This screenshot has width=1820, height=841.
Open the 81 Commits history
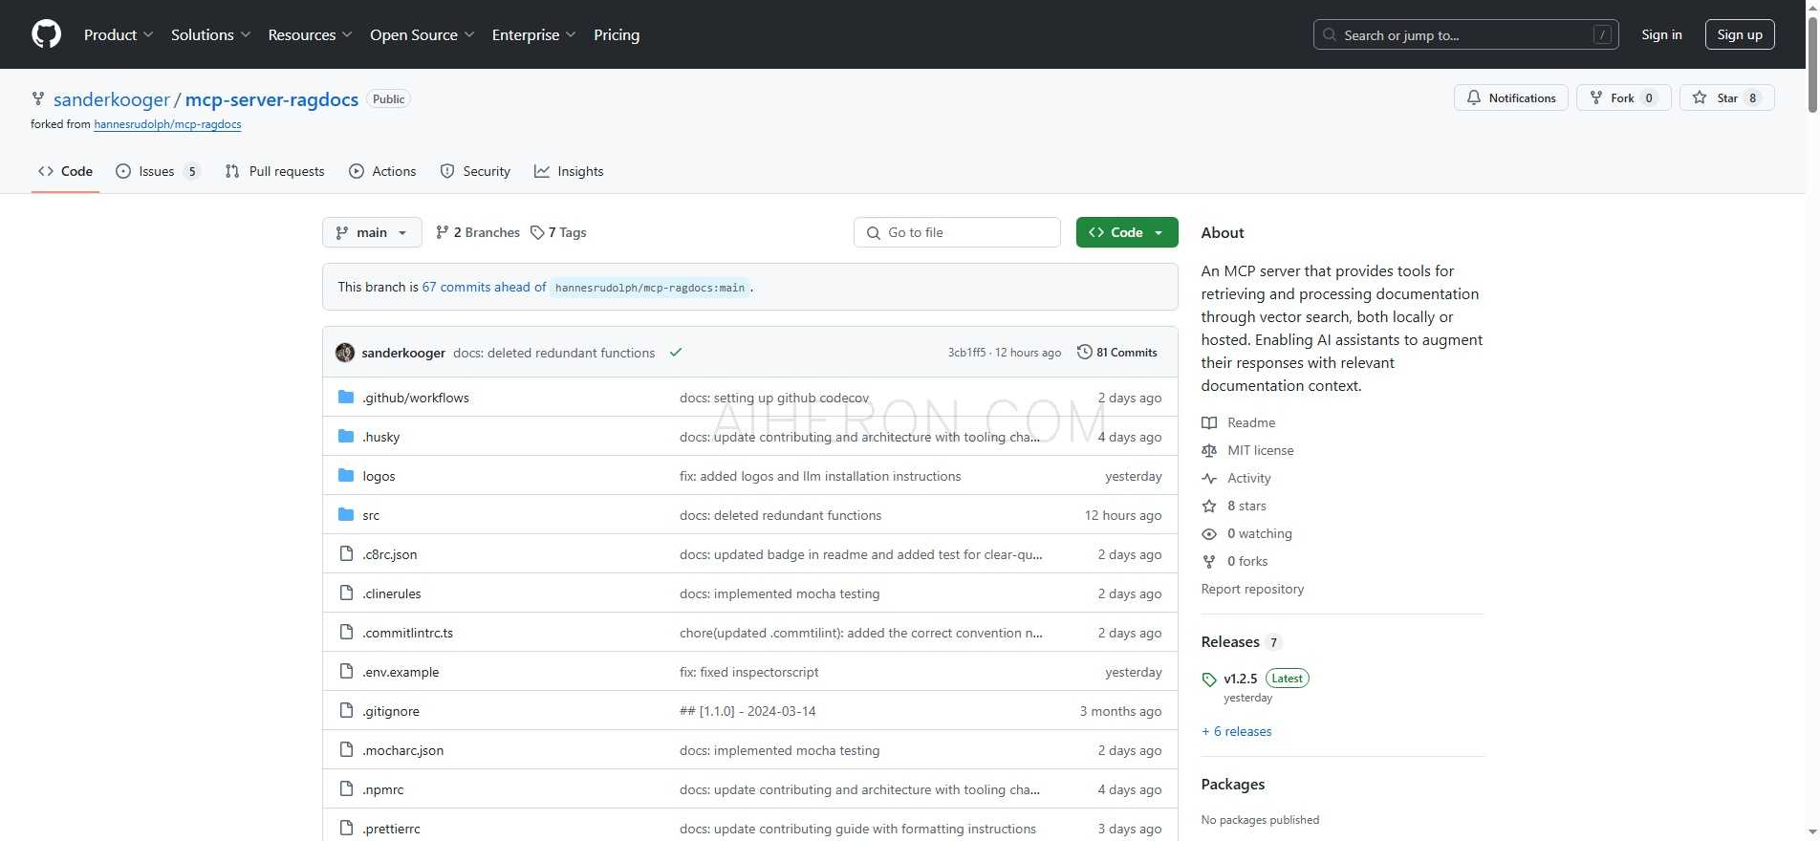1116,353
